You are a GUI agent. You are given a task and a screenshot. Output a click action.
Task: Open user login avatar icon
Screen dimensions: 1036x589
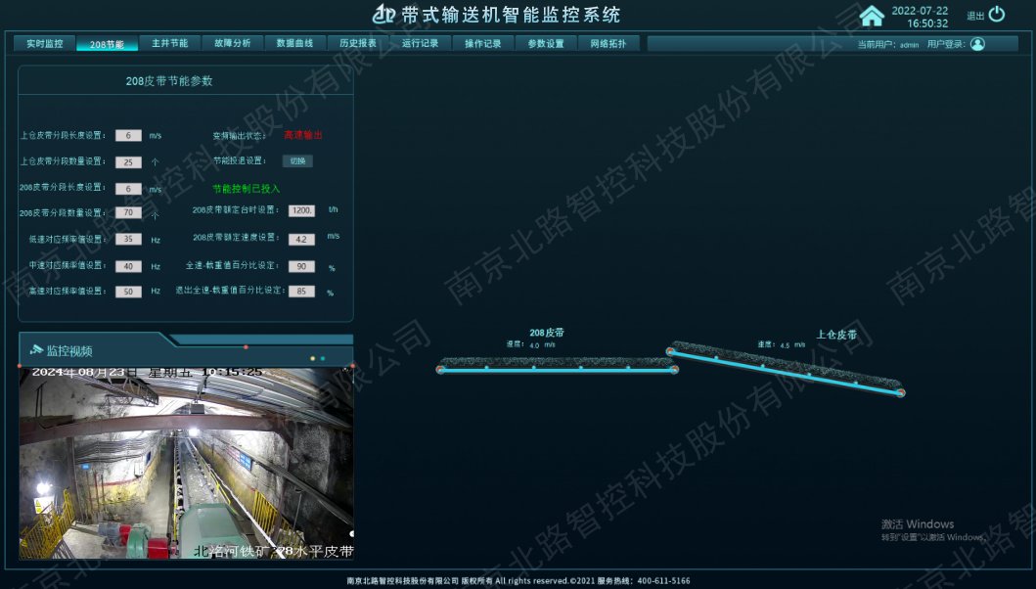point(977,44)
